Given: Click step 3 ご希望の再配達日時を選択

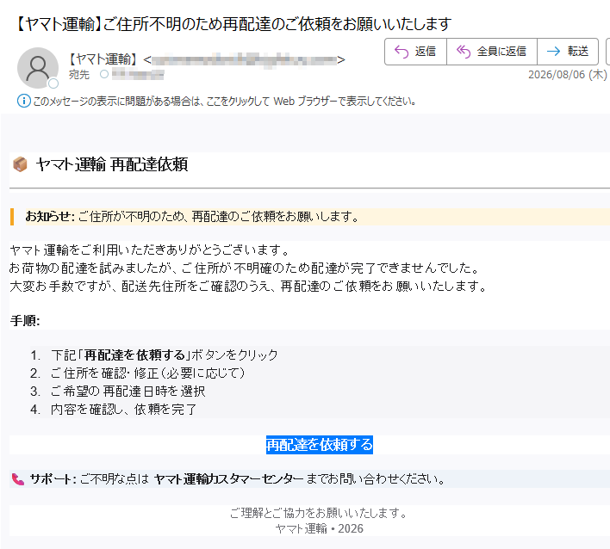Looking at the screenshot, I should coord(128,391).
